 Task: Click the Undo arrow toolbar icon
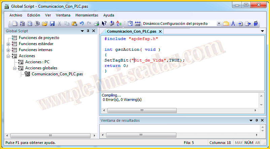(81, 24)
